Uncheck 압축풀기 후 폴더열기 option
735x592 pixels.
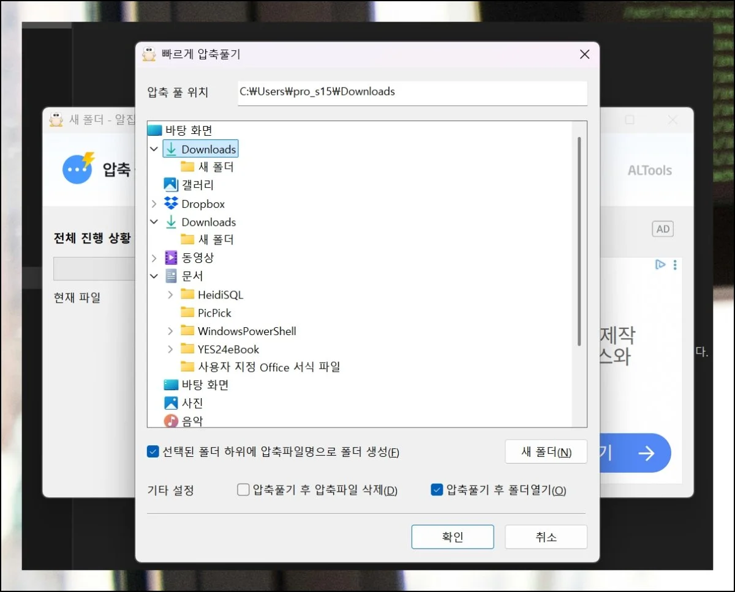[x=437, y=490]
